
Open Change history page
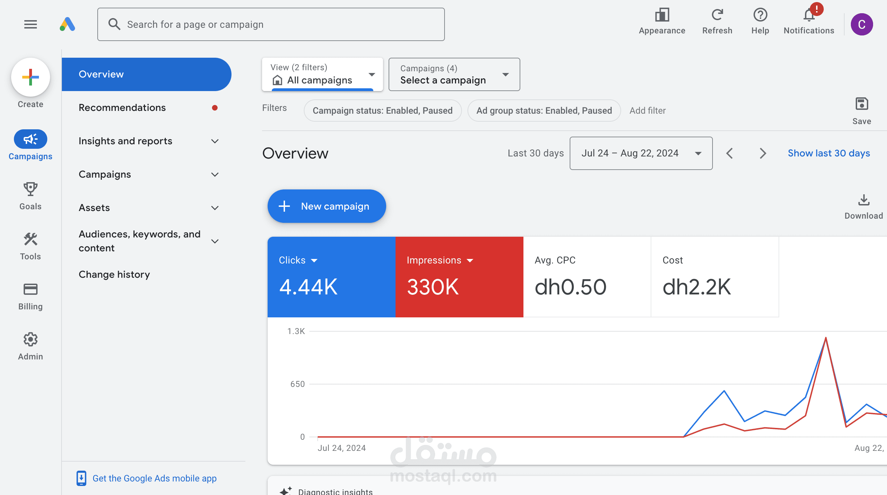pyautogui.click(x=114, y=275)
